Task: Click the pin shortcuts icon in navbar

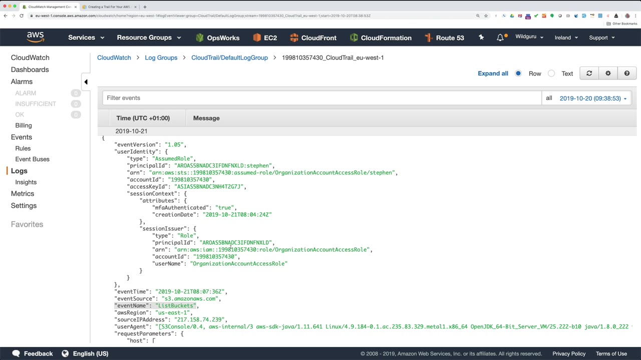Action: click(481, 37)
